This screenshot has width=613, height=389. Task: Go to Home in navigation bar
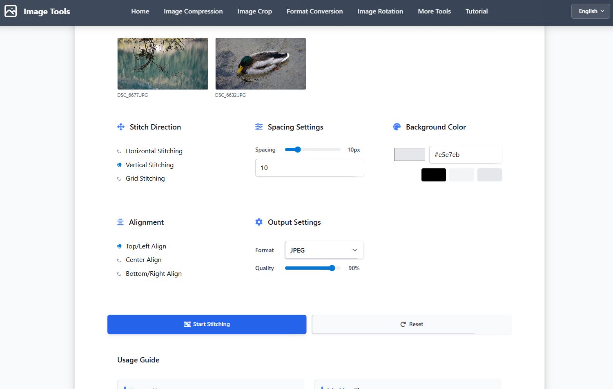(x=140, y=11)
